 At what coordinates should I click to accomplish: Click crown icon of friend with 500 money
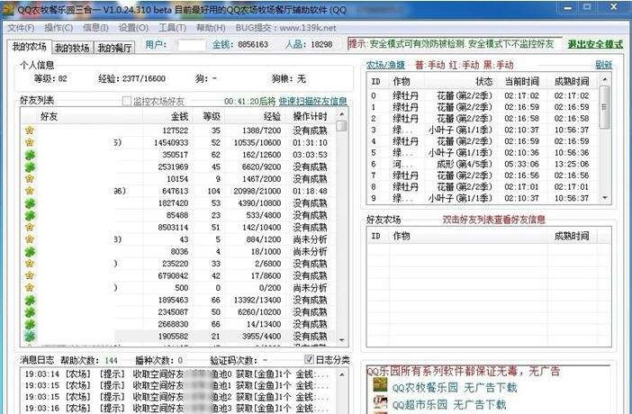coord(30,287)
